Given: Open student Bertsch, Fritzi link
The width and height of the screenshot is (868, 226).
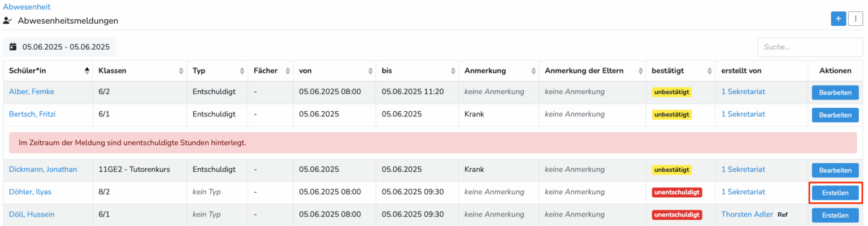Looking at the screenshot, I should (32, 114).
